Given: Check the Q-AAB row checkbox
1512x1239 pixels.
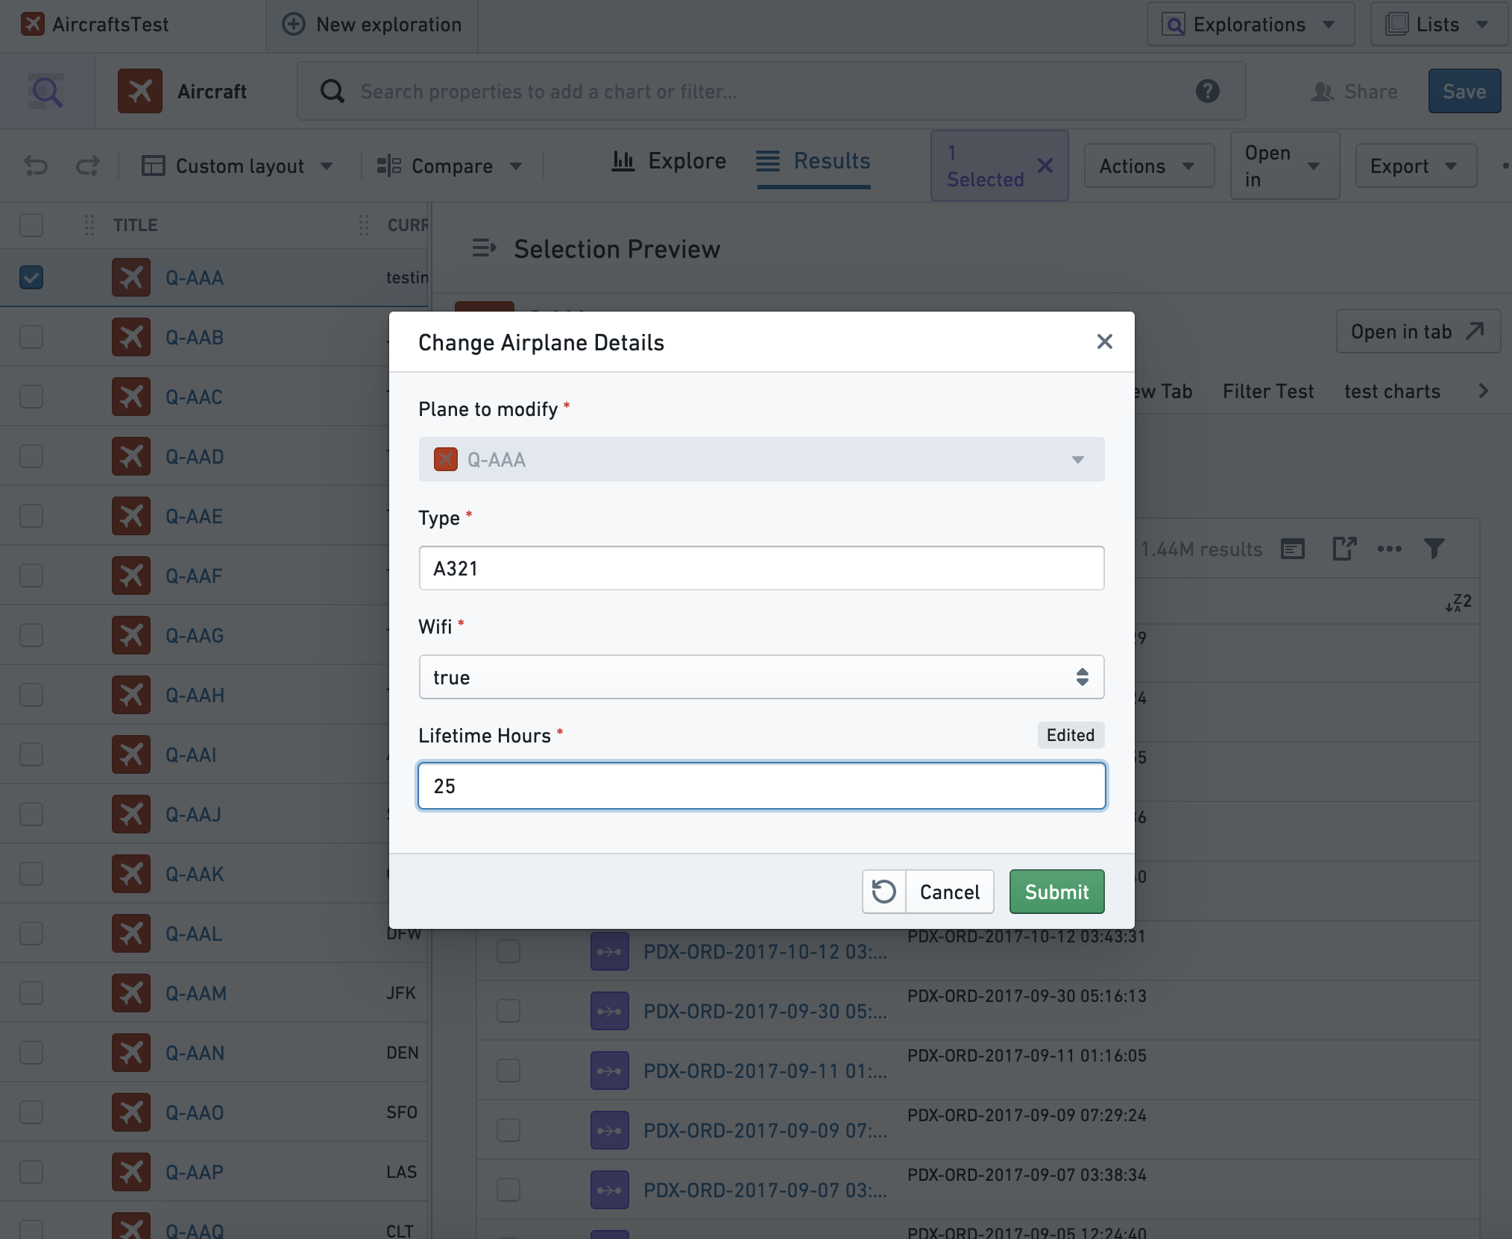Looking at the screenshot, I should (31, 337).
